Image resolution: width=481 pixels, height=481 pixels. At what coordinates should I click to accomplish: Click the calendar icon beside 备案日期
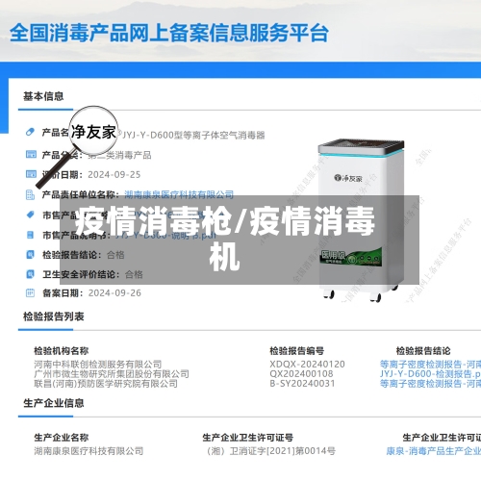(x=30, y=292)
